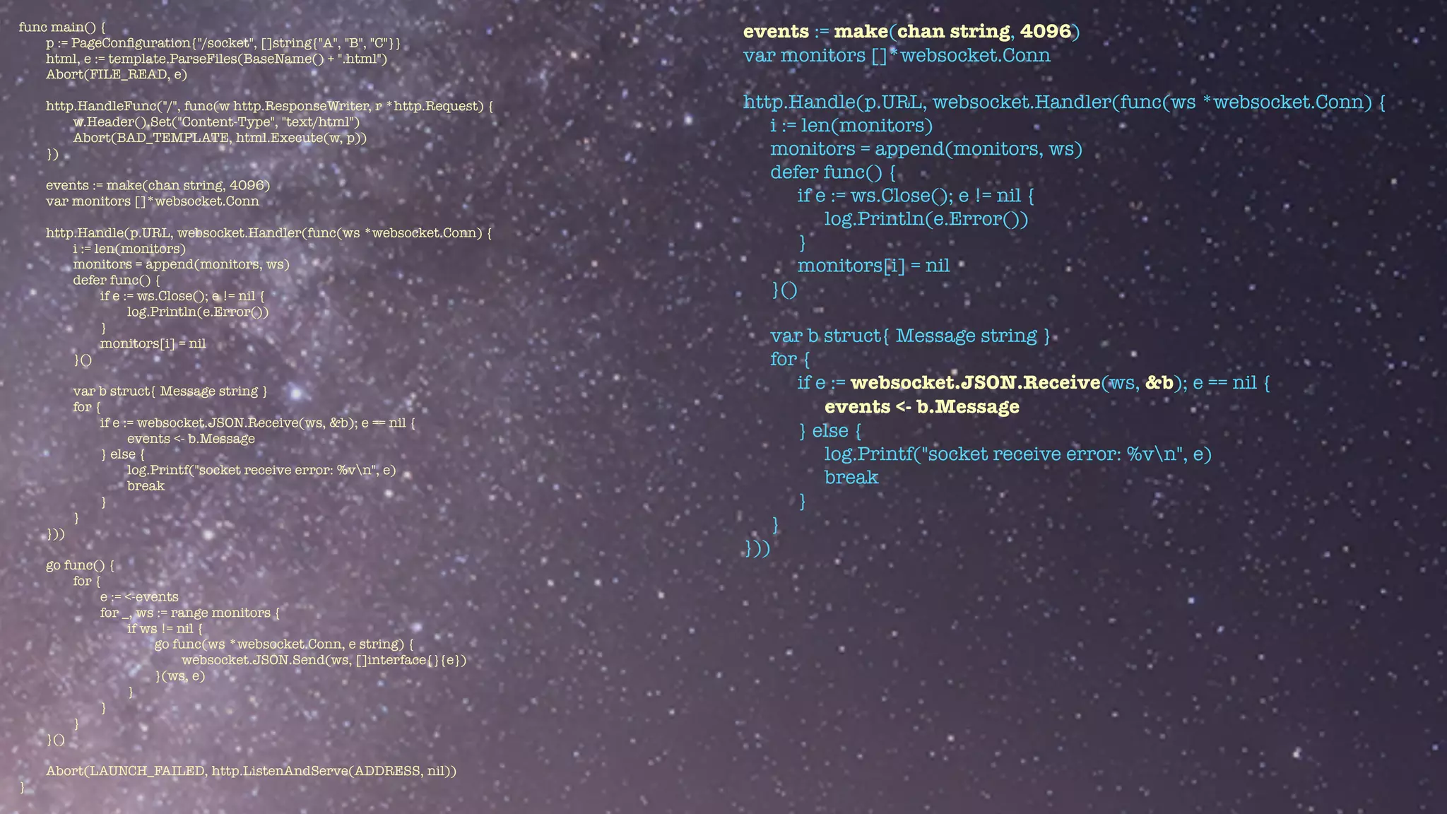The image size is (1447, 814).
Task: Select the large blue "var monitors []*websocket.Conn"
Action: [x=897, y=55]
